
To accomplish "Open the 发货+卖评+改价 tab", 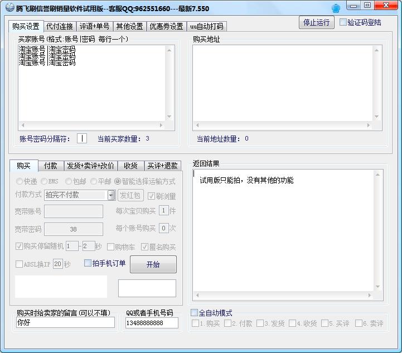I will pos(90,166).
